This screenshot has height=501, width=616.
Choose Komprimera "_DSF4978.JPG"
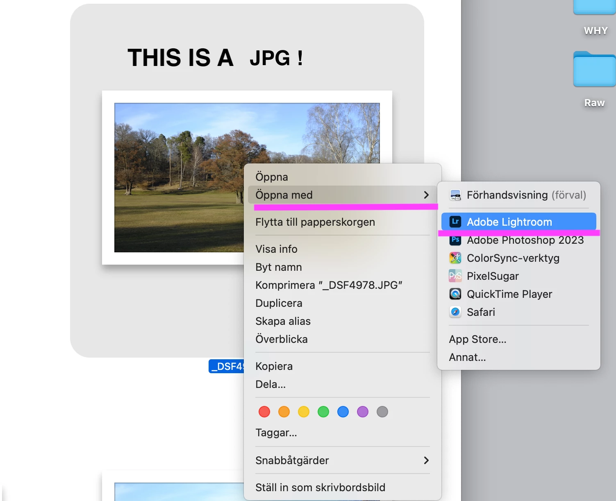click(343, 285)
